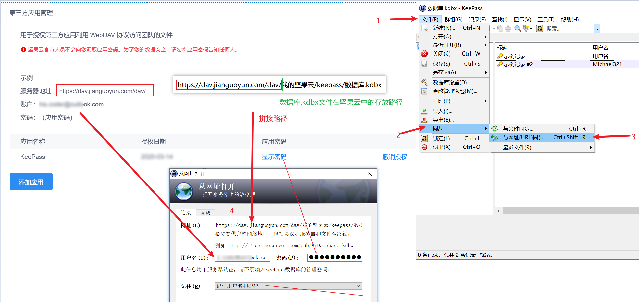Viewport: 639px width, 302px height.
Task: Click the green sync icon beside 与文件同步
Action: click(495, 129)
